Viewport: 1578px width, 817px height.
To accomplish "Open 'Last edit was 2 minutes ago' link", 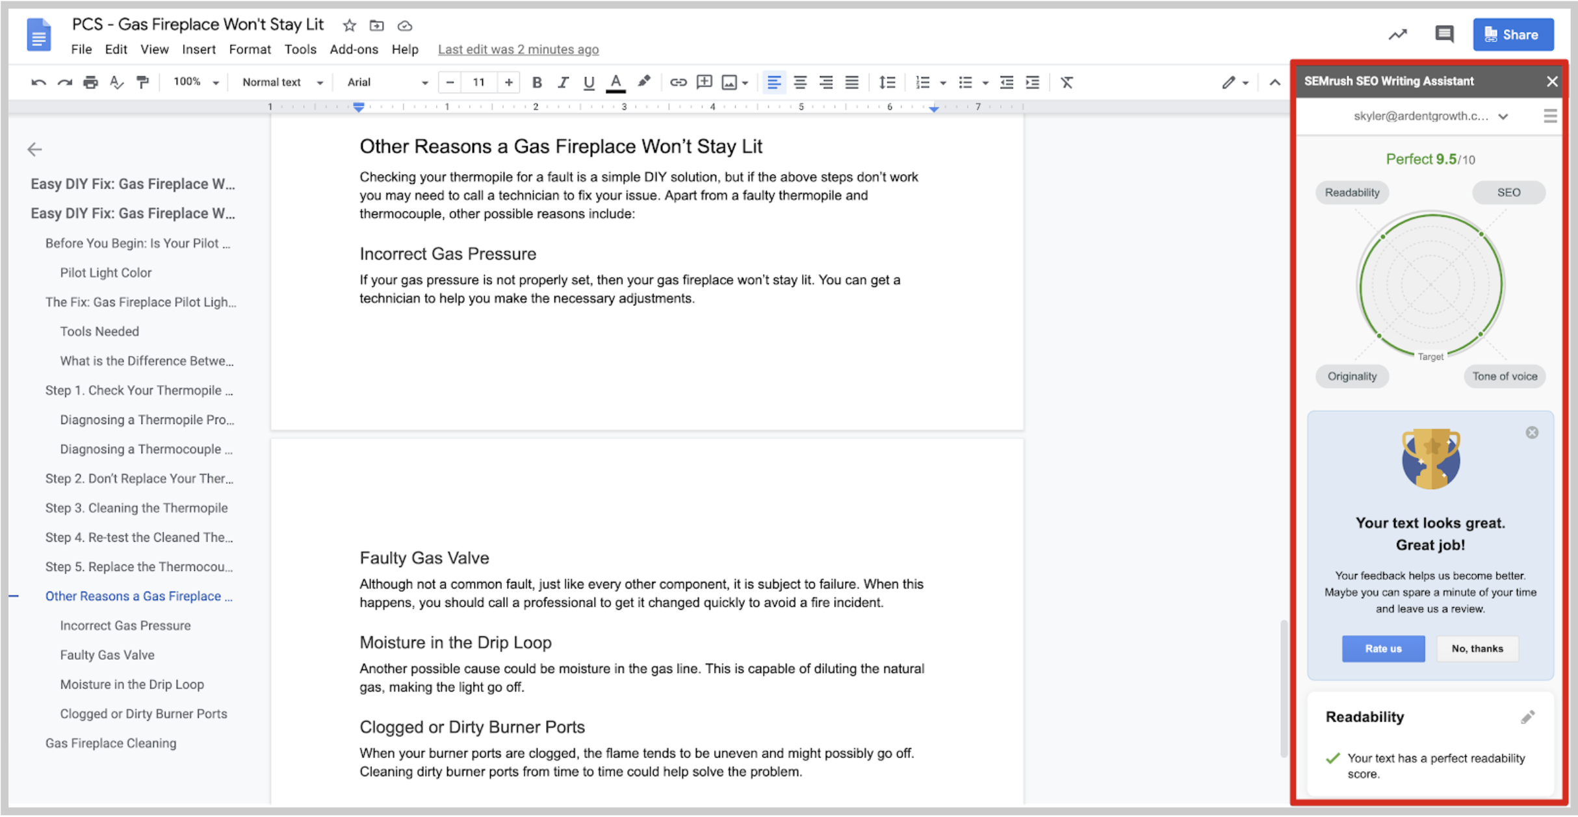I will [518, 49].
